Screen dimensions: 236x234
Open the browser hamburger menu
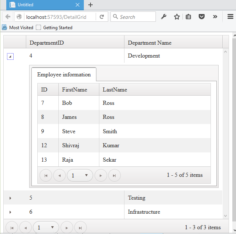(x=230, y=17)
